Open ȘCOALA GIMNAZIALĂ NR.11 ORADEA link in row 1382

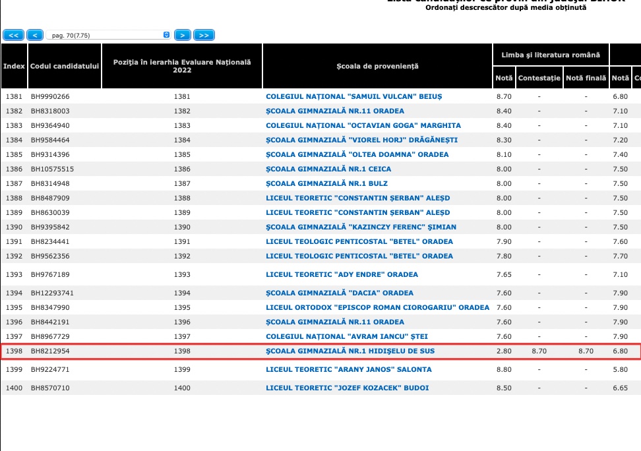pyautogui.click(x=335, y=111)
